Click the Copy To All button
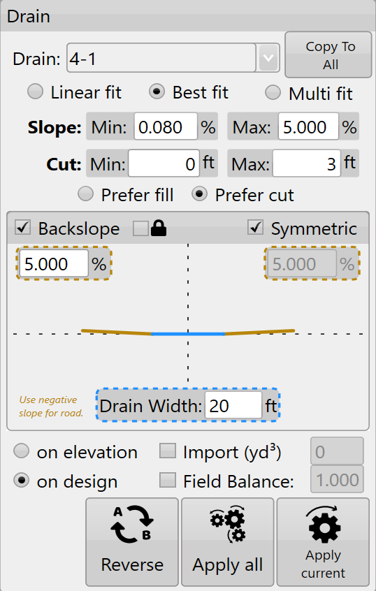Viewport: 376px width, 591px height. tap(328, 55)
